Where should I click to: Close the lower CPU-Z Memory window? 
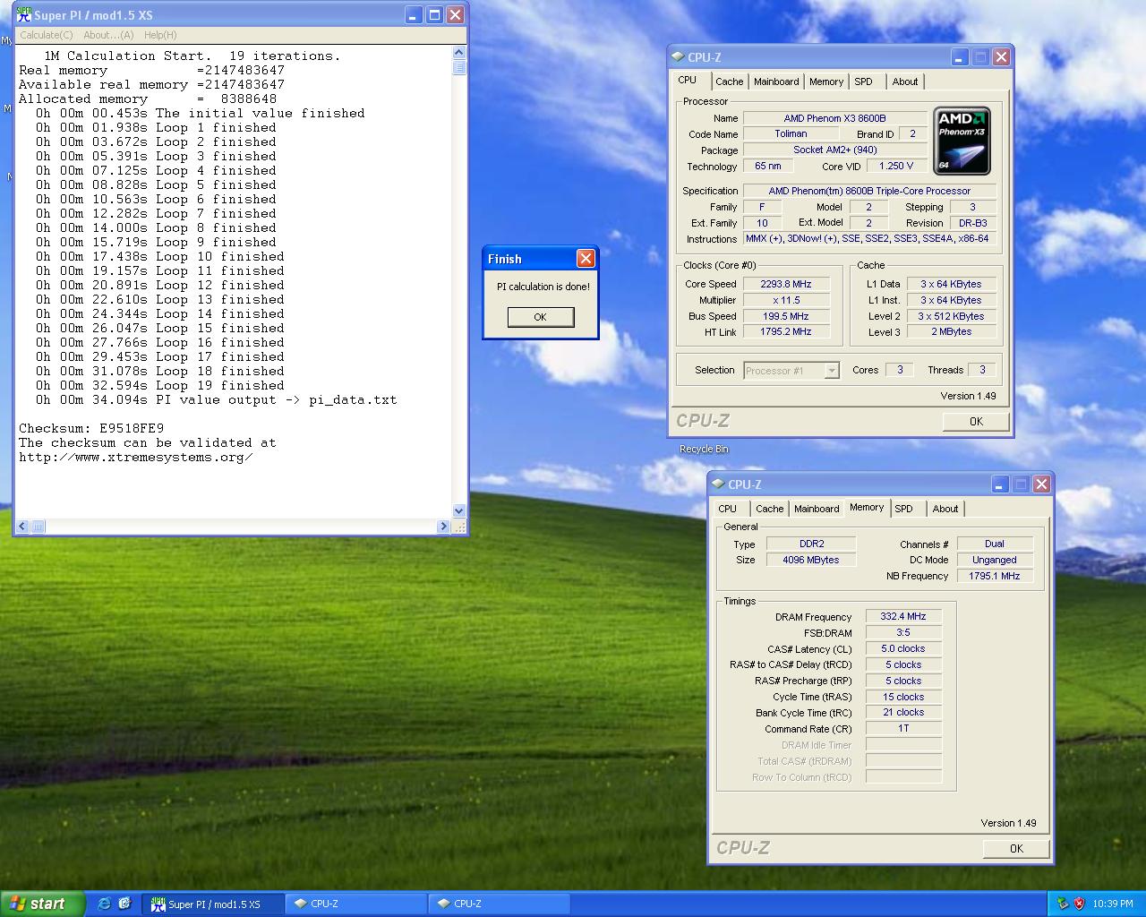pyautogui.click(x=1041, y=484)
